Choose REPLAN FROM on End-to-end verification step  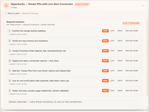[132, 81]
